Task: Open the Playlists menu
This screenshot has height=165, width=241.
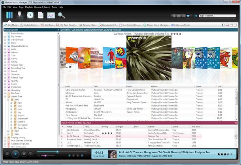Action: [x=29, y=7]
